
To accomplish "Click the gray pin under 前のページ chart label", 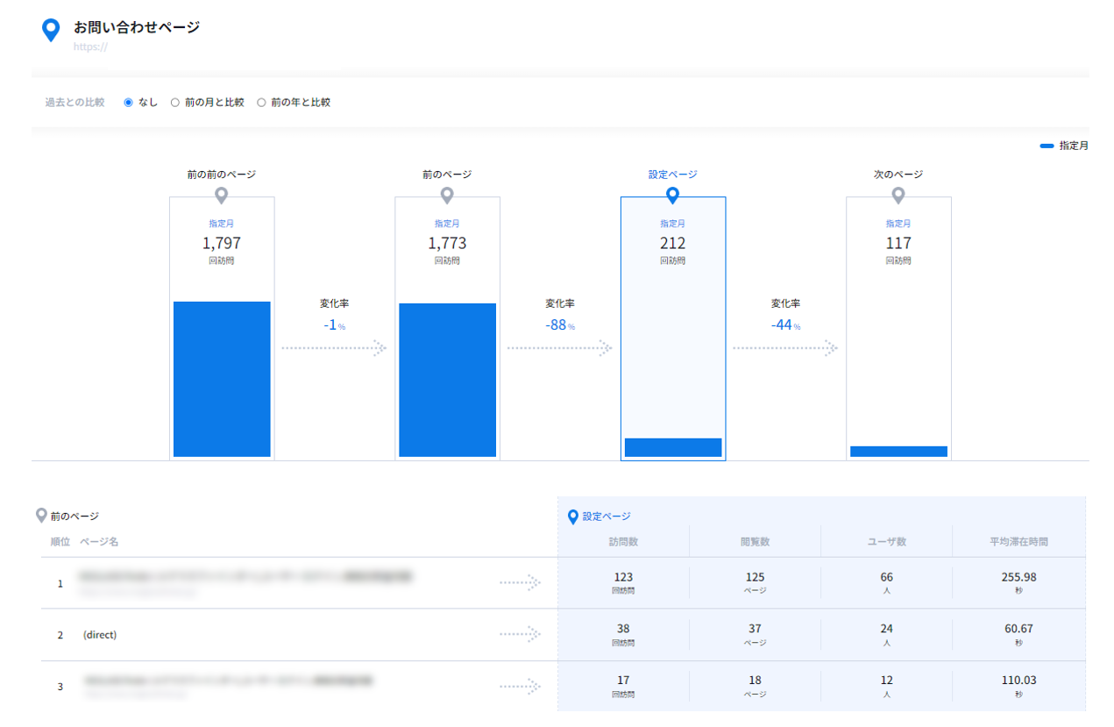I will pos(447,196).
